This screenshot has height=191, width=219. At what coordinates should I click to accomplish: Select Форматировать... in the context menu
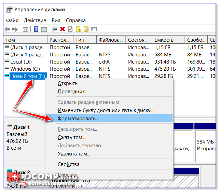point(109,119)
